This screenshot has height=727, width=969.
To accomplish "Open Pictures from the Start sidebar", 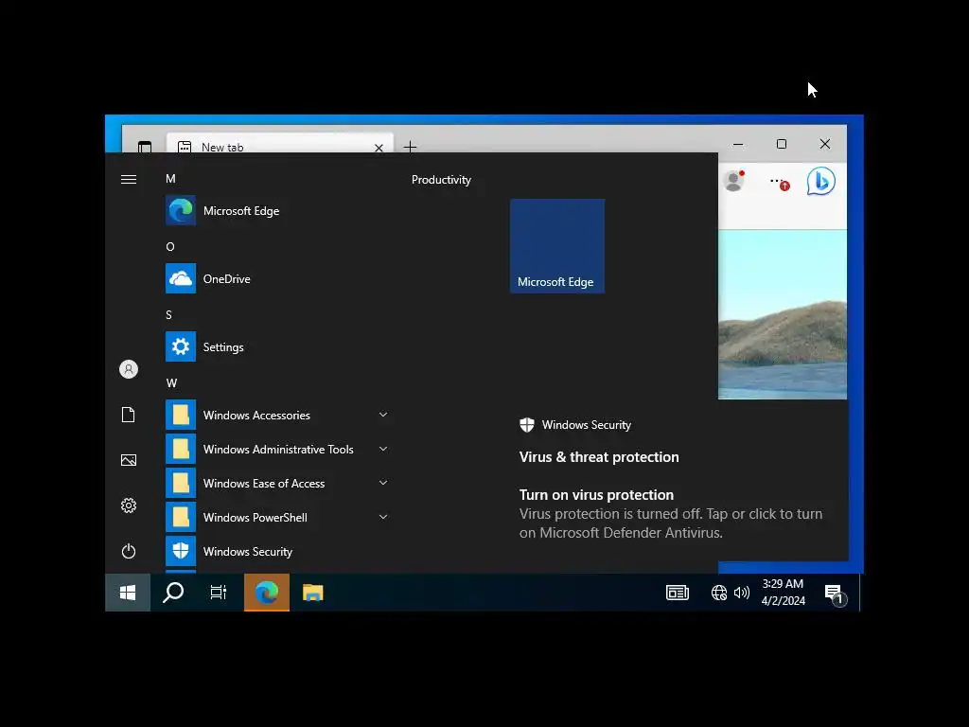I will (x=129, y=460).
